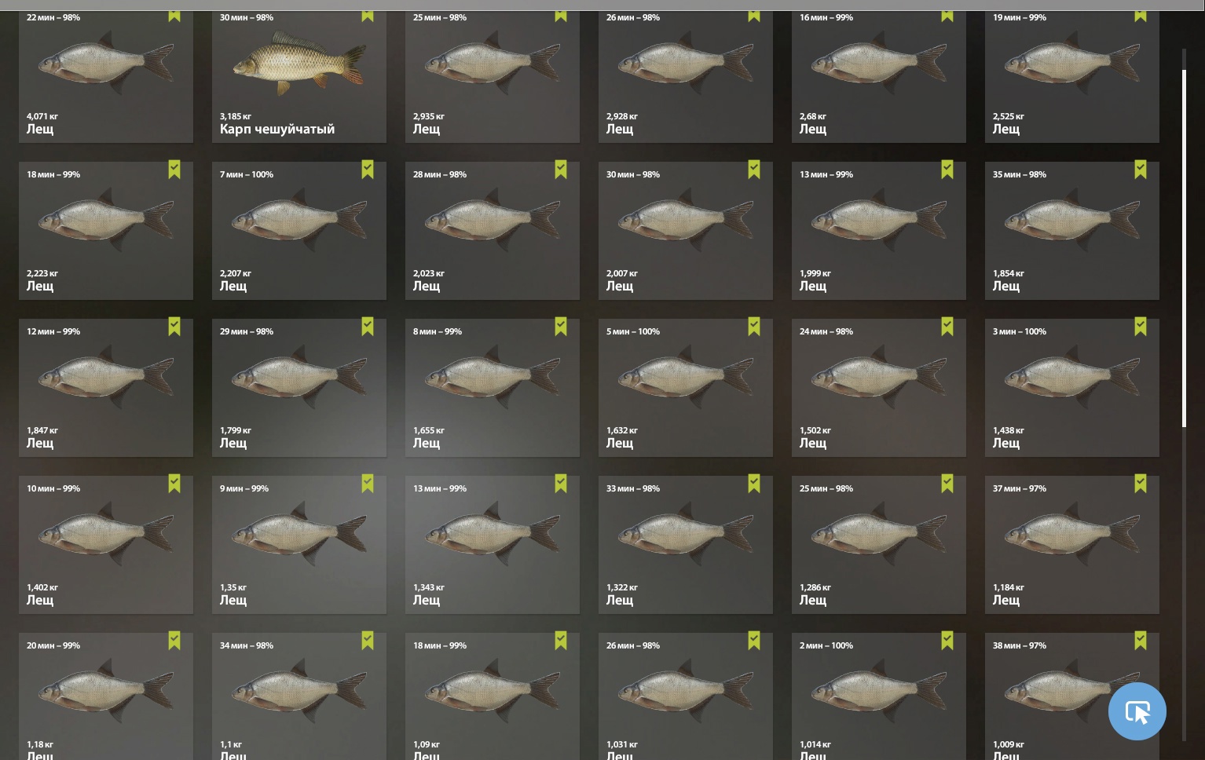Select the 1,502 кг Лещ fish image
Screen dimensions: 1205x760
click(x=879, y=378)
